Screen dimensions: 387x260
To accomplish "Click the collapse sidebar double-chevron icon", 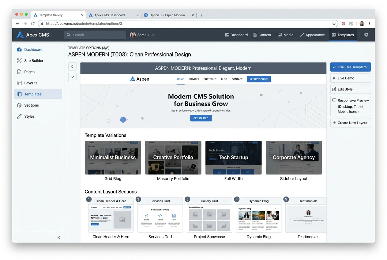I will click(58, 237).
